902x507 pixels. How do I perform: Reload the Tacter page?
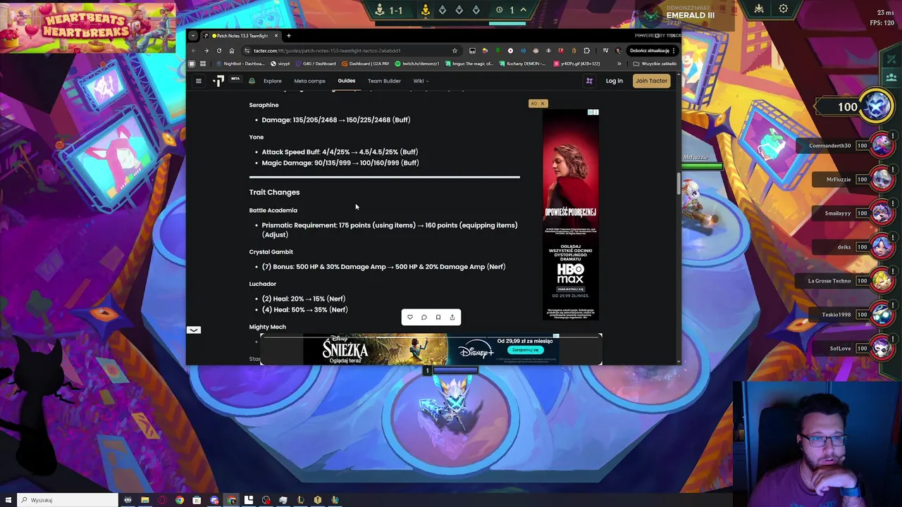[219, 51]
